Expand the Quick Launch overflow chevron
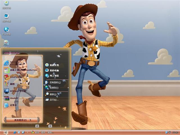 coord(27,132)
